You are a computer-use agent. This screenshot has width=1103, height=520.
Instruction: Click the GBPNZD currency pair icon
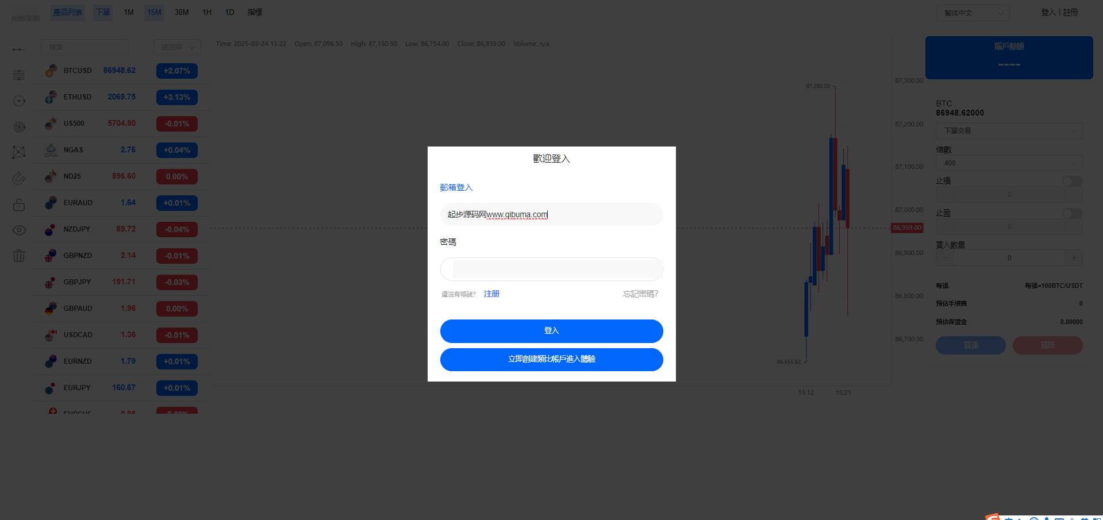pos(51,256)
